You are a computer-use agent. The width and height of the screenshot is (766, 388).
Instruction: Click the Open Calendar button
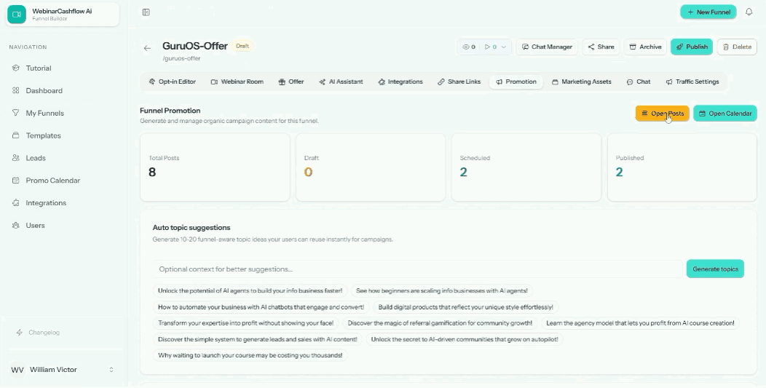pos(725,114)
